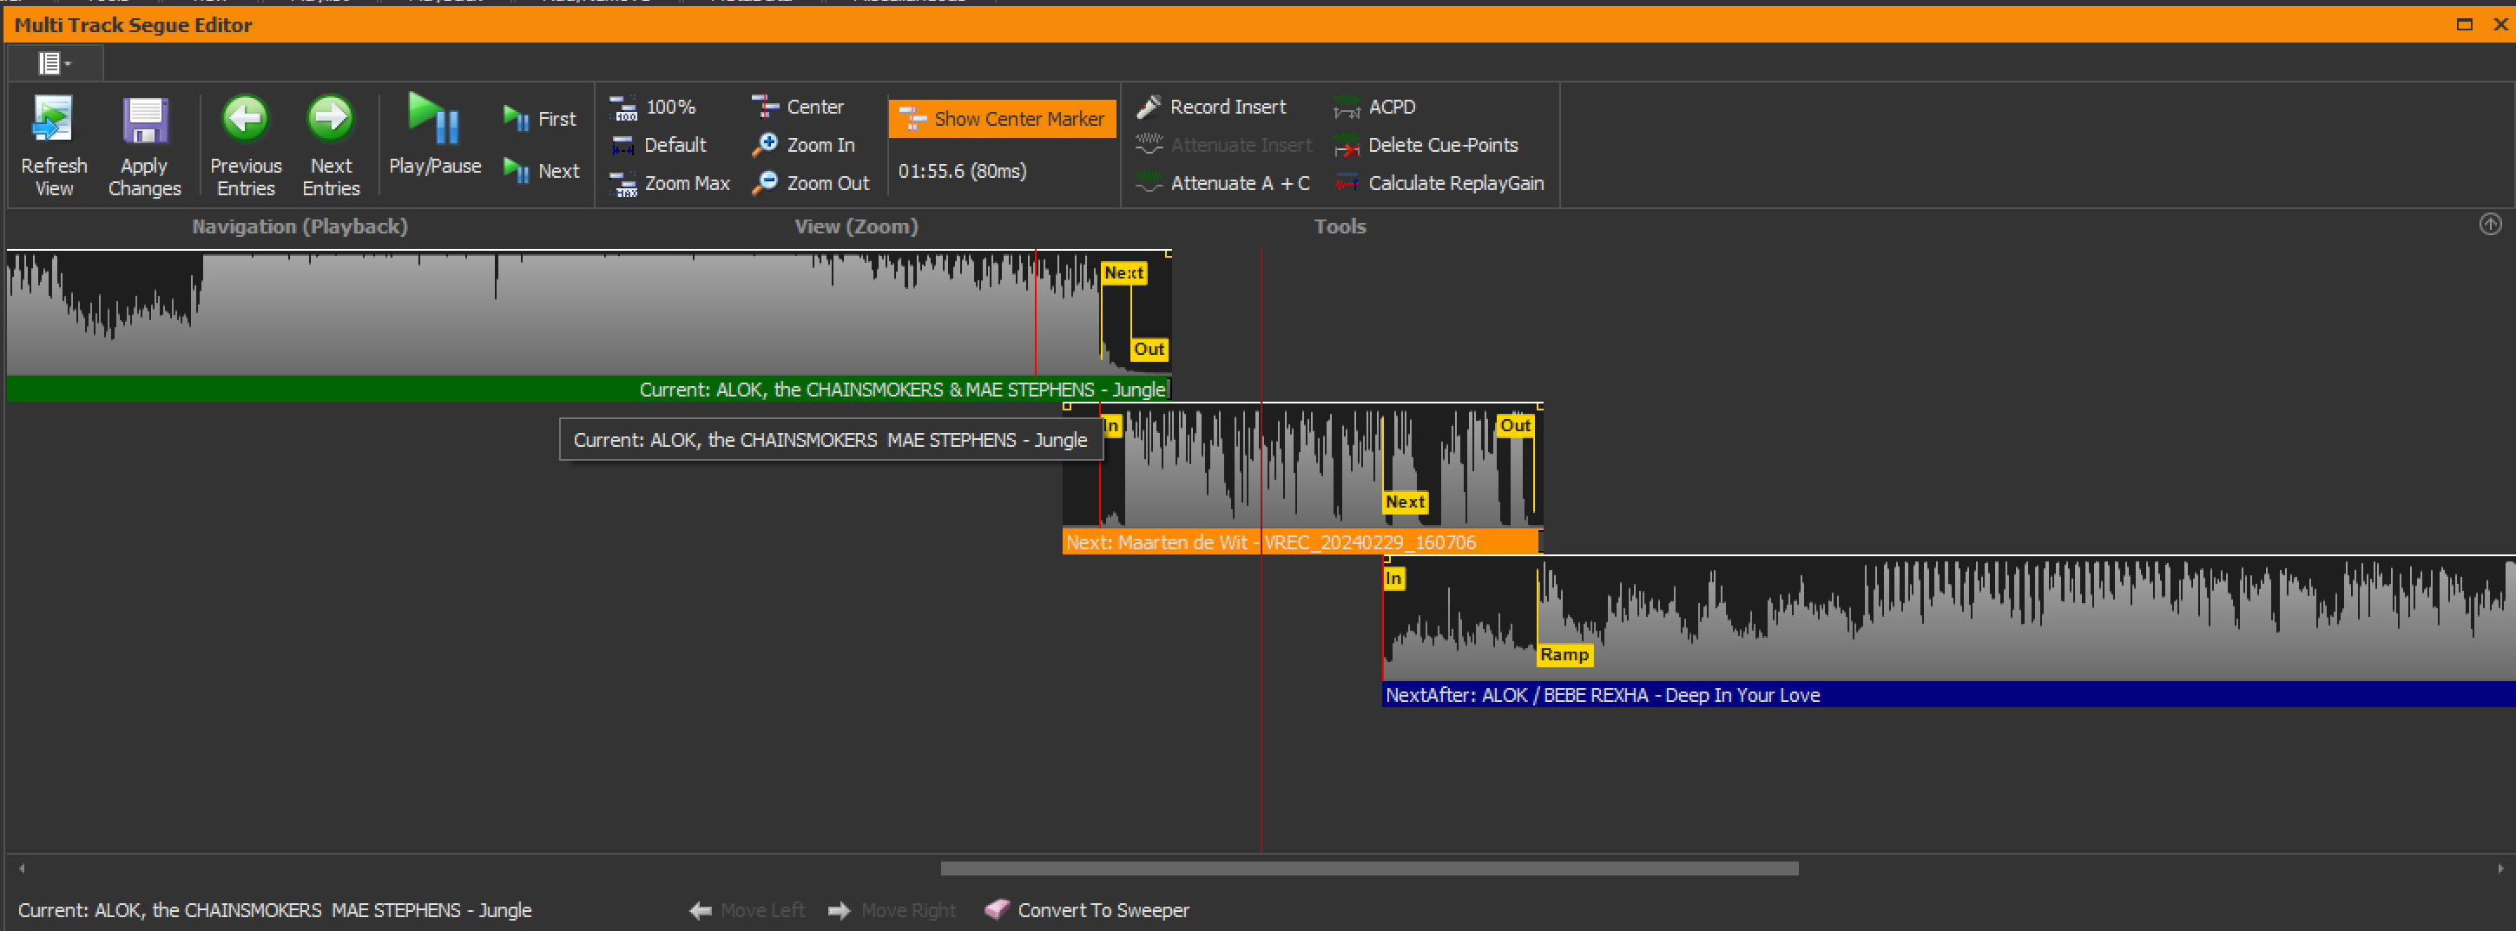This screenshot has height=931, width=2516.
Task: Reset view to Default zoom
Action: point(658,146)
